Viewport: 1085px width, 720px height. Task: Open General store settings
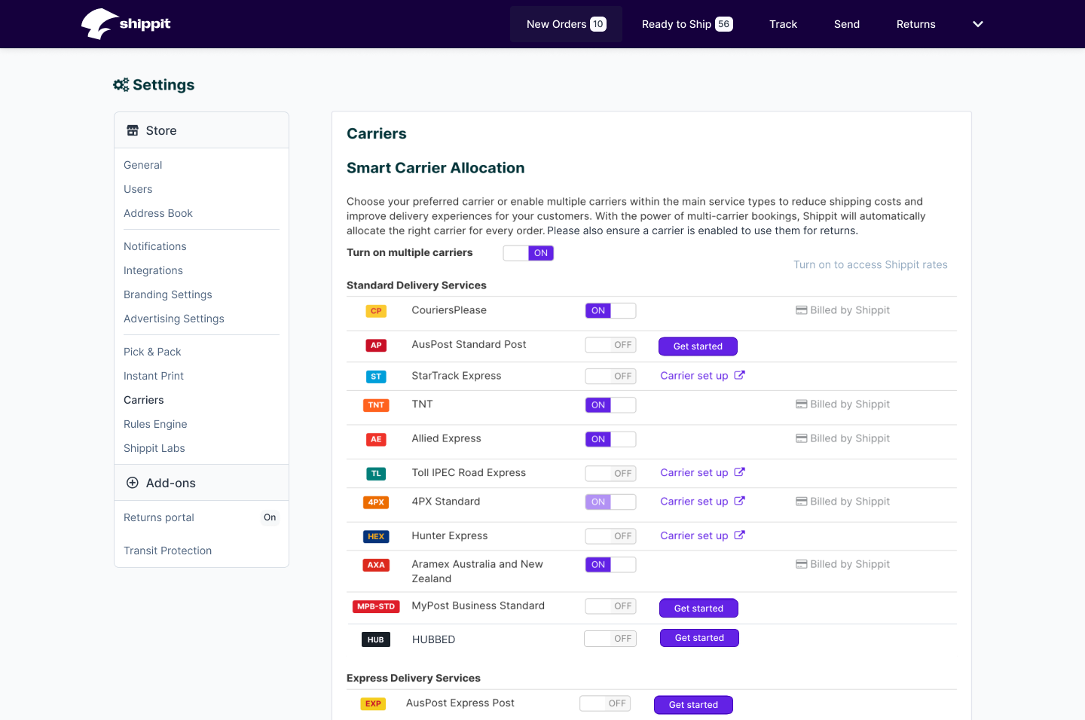[143, 165]
